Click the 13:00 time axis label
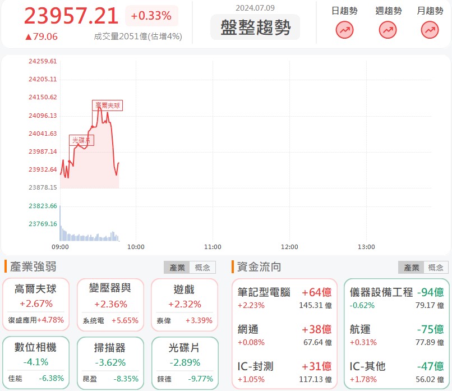The width and height of the screenshot is (452, 391). point(366,247)
